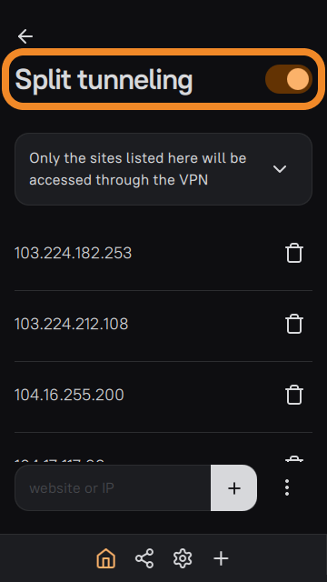The width and height of the screenshot is (327, 582).
Task: Open settings via the gear icon
Action: click(183, 558)
